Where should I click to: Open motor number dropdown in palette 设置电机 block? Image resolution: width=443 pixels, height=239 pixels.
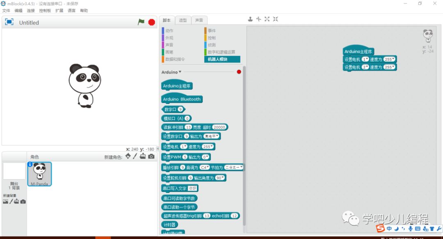184,147
